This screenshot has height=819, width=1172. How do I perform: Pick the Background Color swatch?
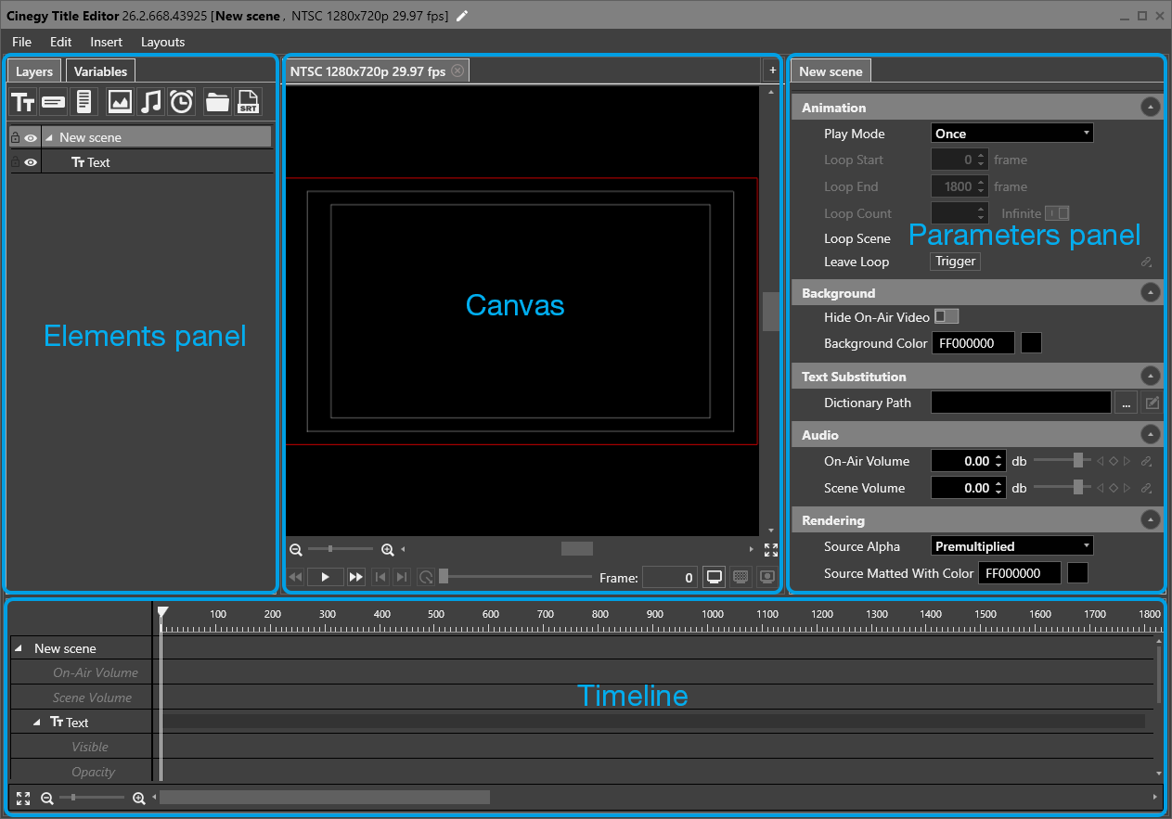coord(1030,342)
